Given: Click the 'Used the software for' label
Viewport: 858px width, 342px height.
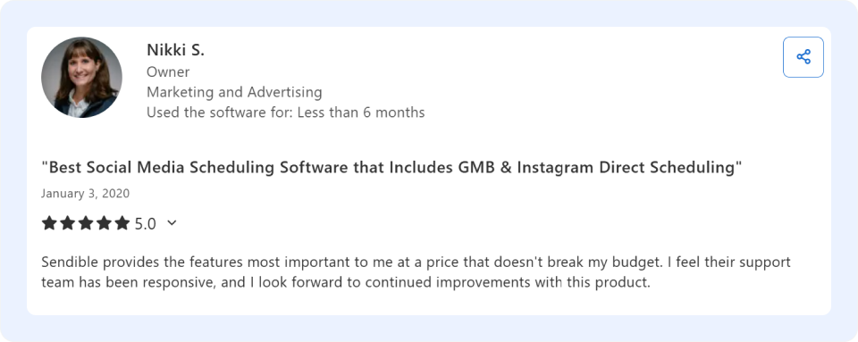Looking at the screenshot, I should coord(220,113).
